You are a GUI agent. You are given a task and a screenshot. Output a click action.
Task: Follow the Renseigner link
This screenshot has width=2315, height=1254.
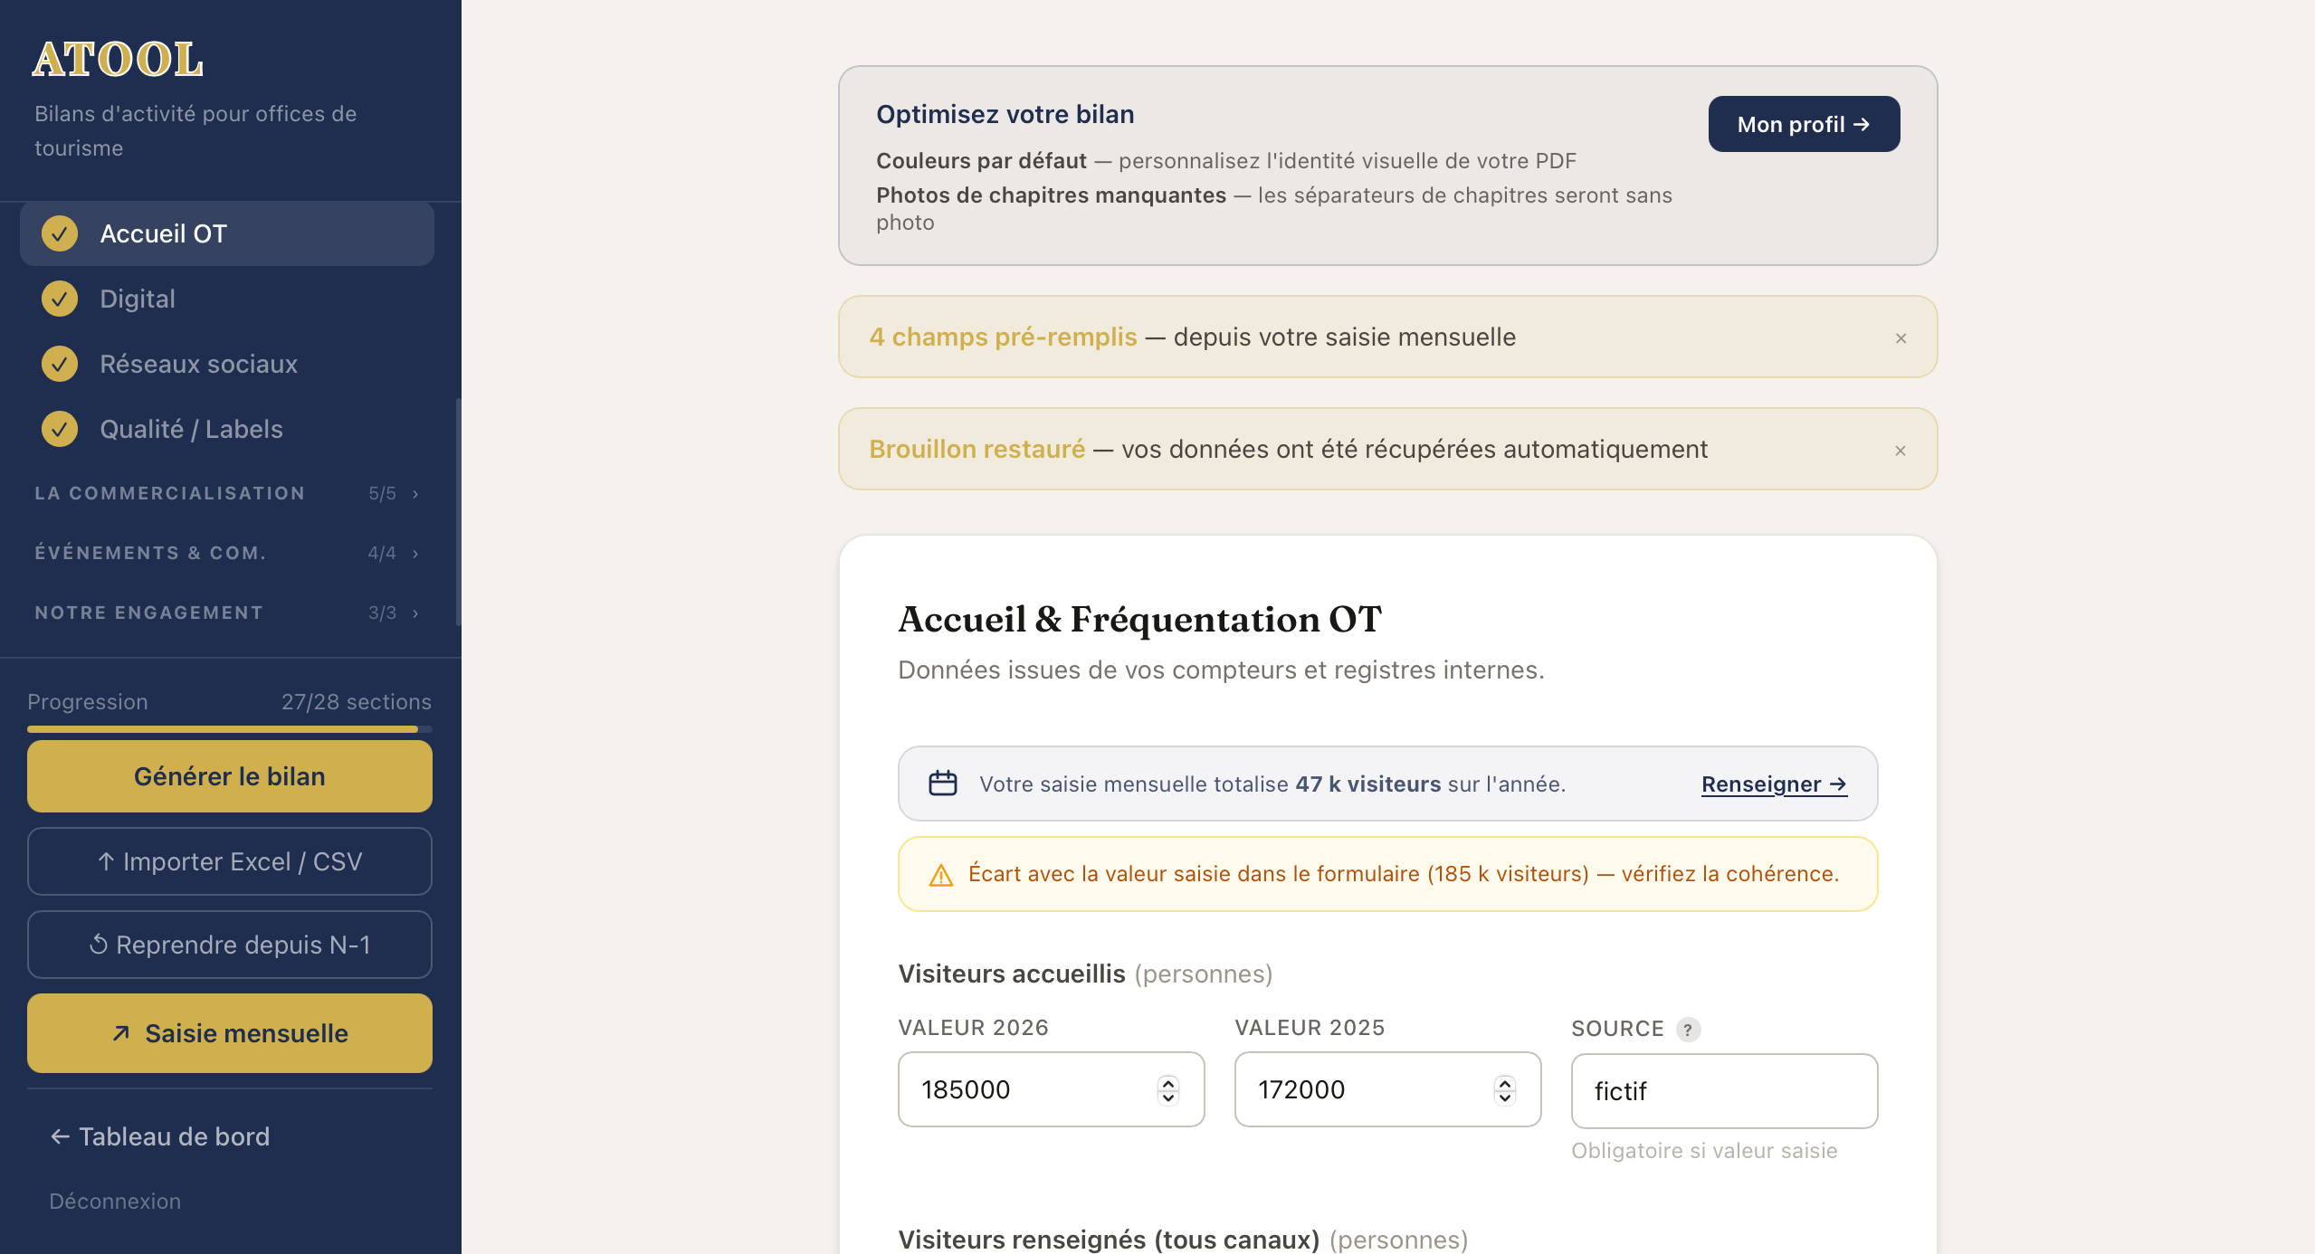(x=1774, y=784)
